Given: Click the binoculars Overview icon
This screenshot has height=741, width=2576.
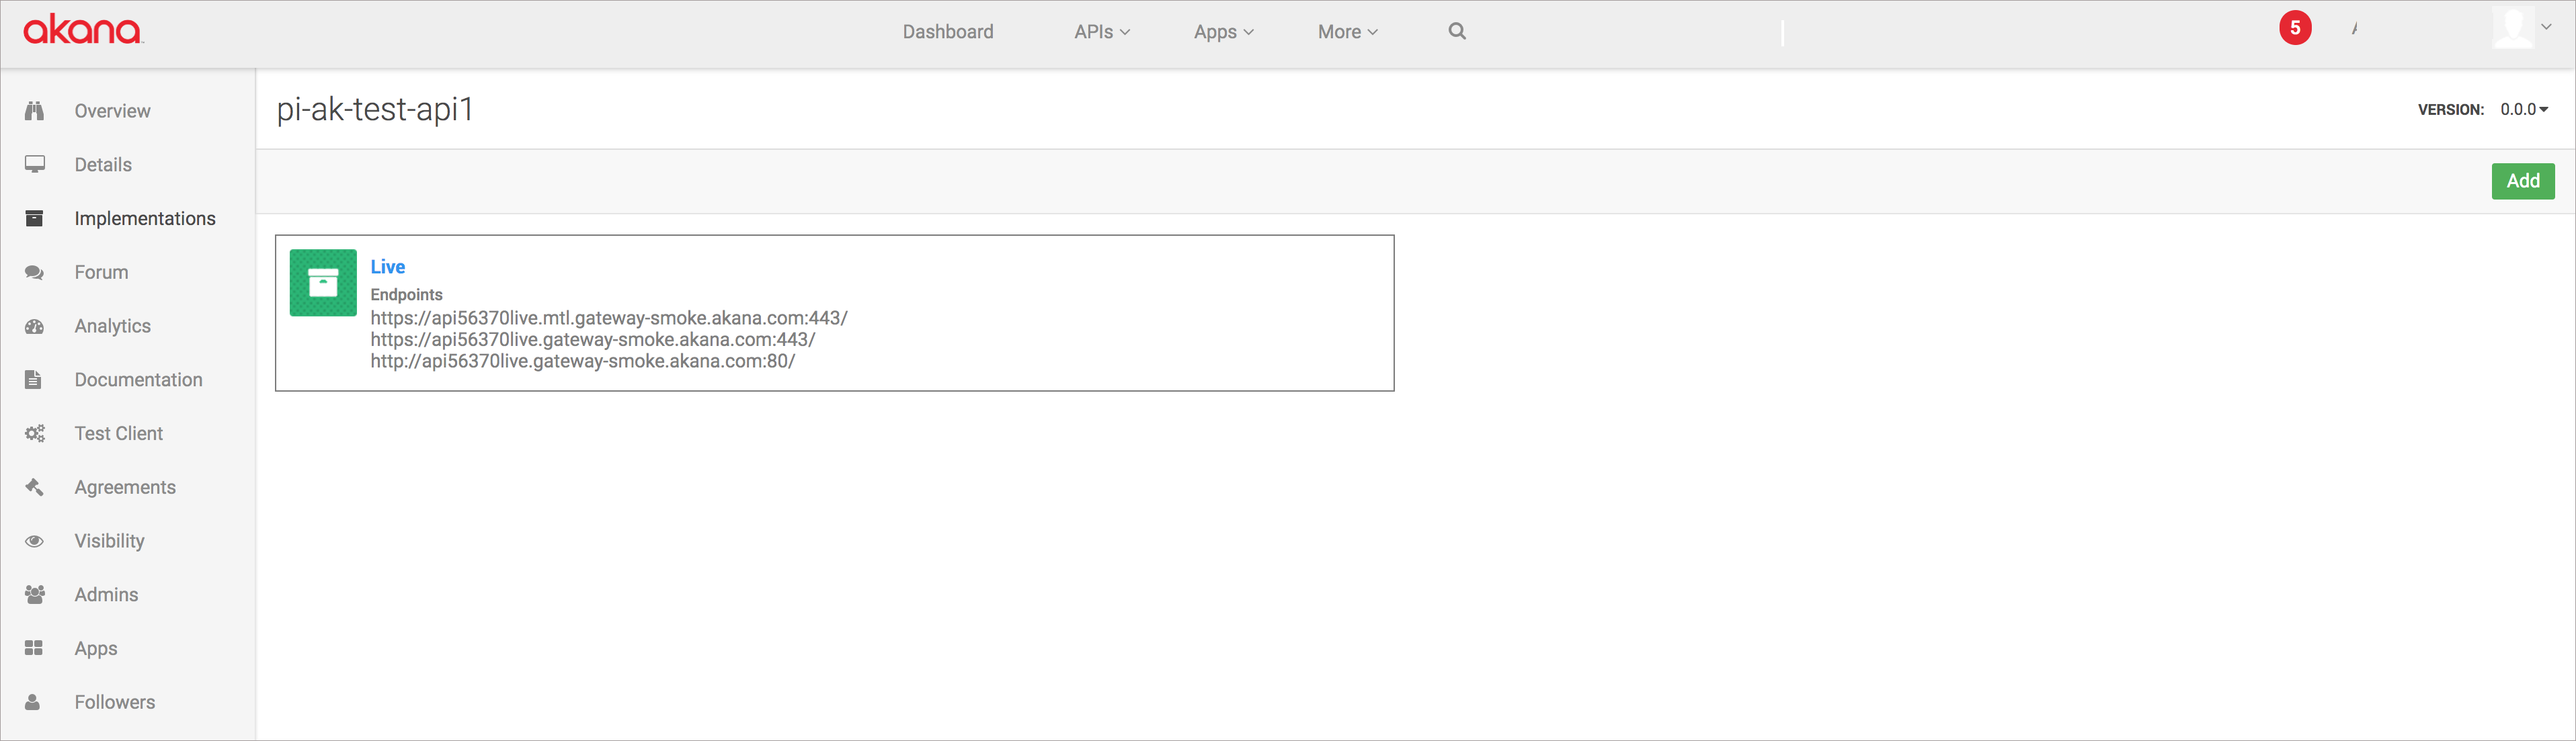Looking at the screenshot, I should [x=34, y=111].
